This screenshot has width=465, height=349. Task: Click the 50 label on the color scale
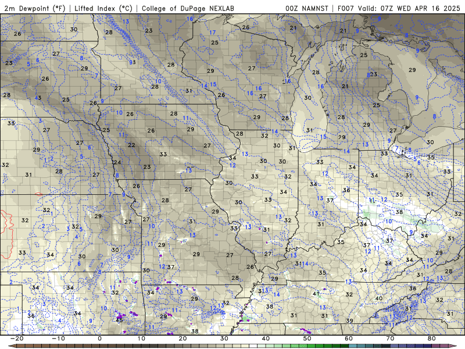[307, 339]
